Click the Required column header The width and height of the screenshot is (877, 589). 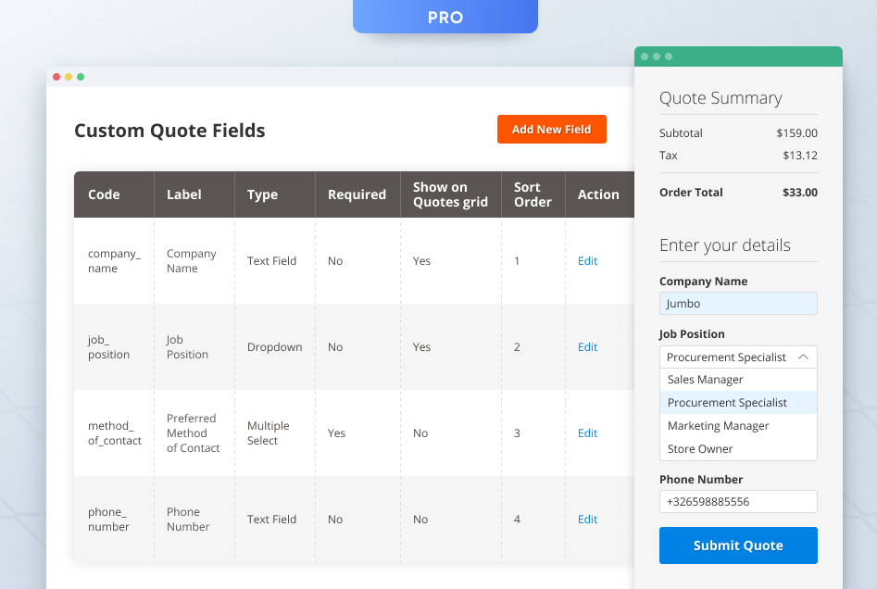point(357,194)
